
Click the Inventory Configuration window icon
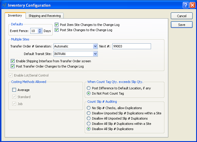click(4, 5)
